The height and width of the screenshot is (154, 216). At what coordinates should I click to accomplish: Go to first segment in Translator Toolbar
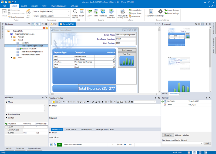67,102
